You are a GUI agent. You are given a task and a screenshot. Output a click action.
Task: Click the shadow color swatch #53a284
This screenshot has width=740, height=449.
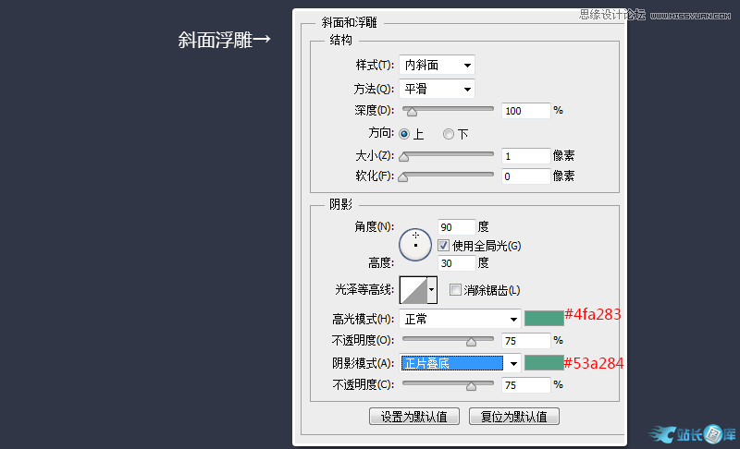[x=544, y=362]
